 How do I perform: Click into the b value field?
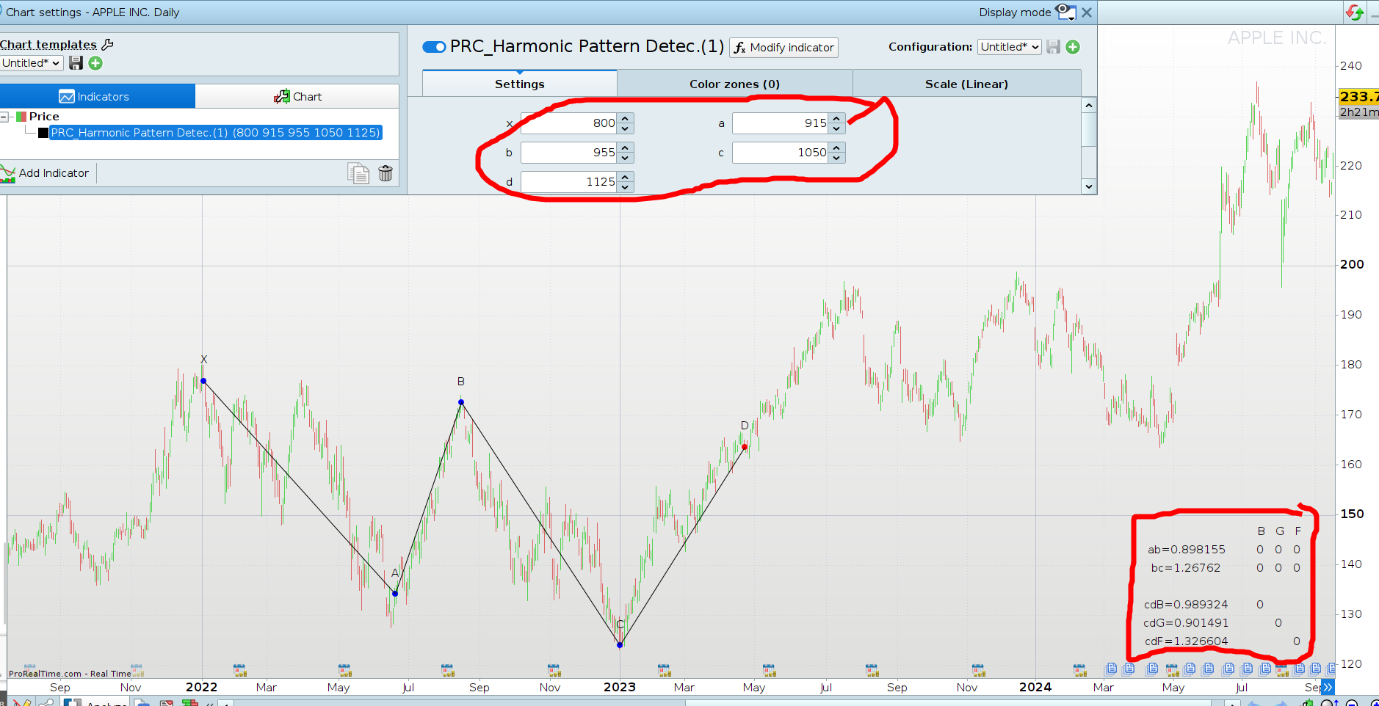569,153
